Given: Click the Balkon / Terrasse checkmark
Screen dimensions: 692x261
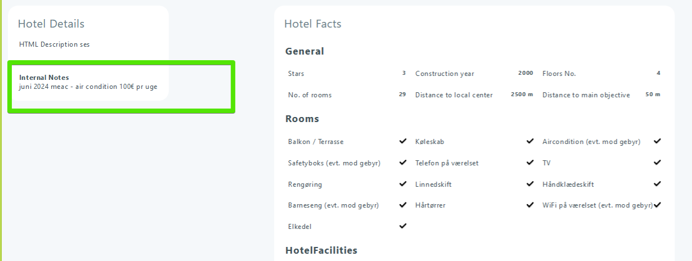Looking at the screenshot, I should (x=403, y=141).
